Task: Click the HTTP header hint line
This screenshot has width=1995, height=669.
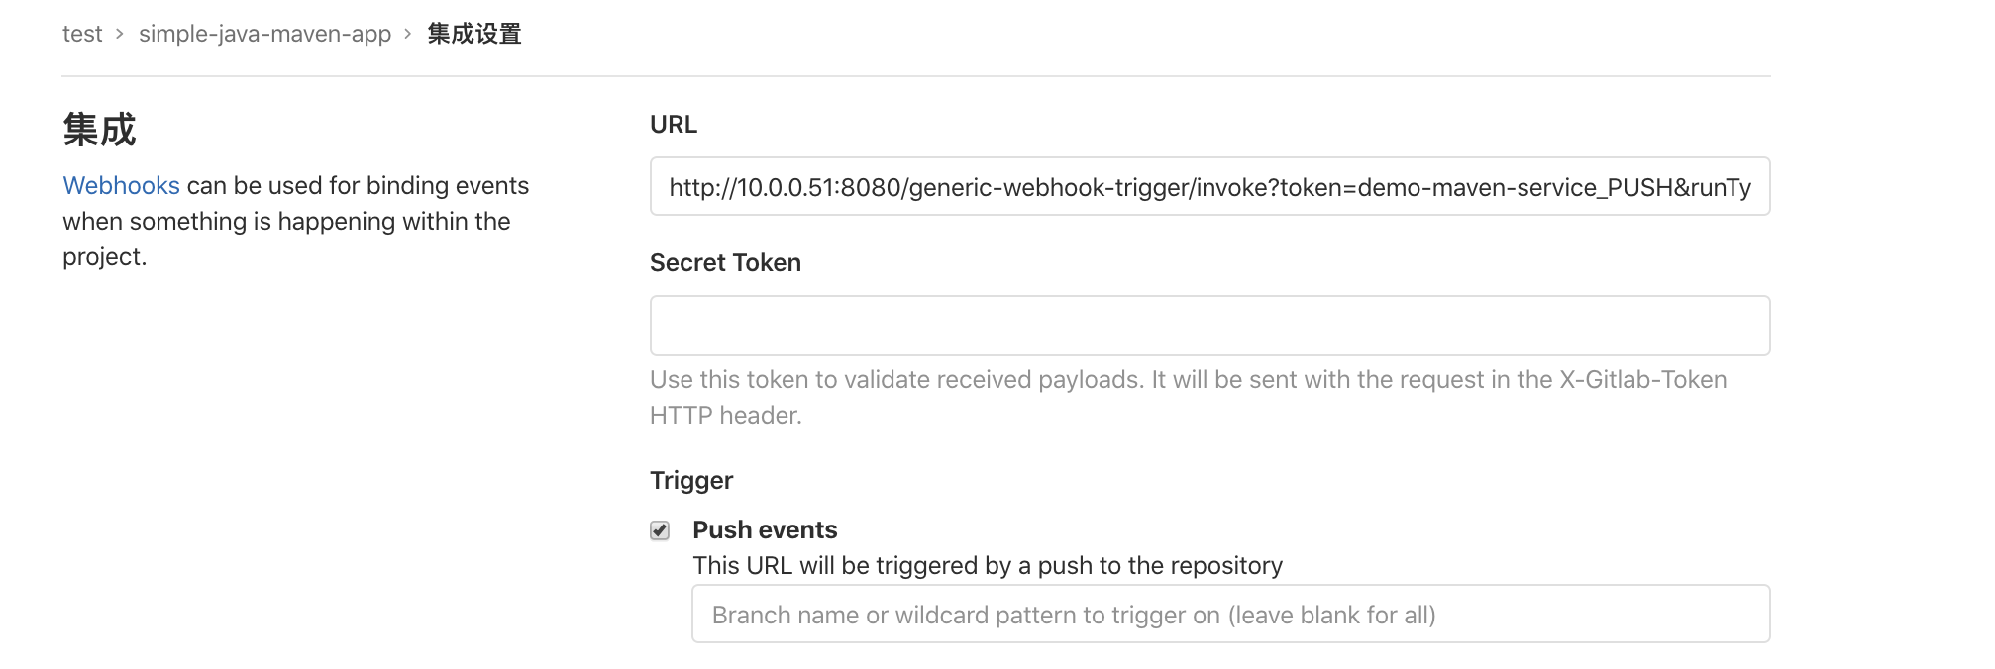Action: [725, 415]
